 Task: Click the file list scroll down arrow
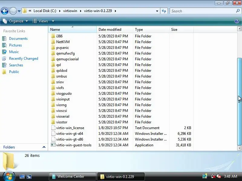239,148
